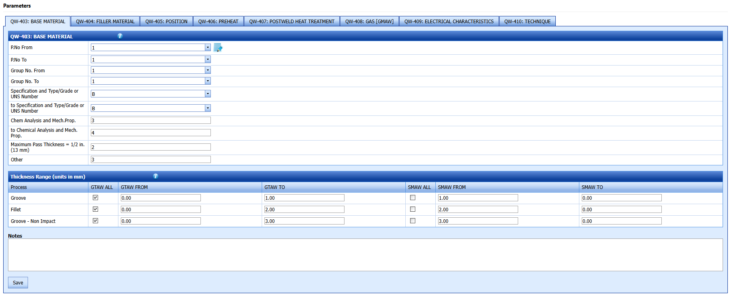Click help icon in Thickness Range header
Viewport: 729px width, 296px height.
156,176
